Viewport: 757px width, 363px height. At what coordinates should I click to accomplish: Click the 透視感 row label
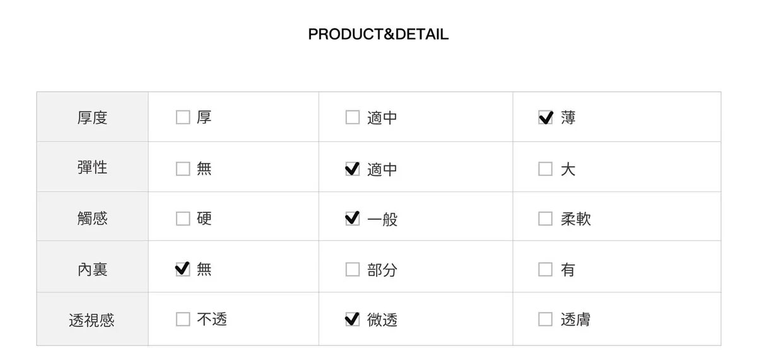click(x=92, y=320)
